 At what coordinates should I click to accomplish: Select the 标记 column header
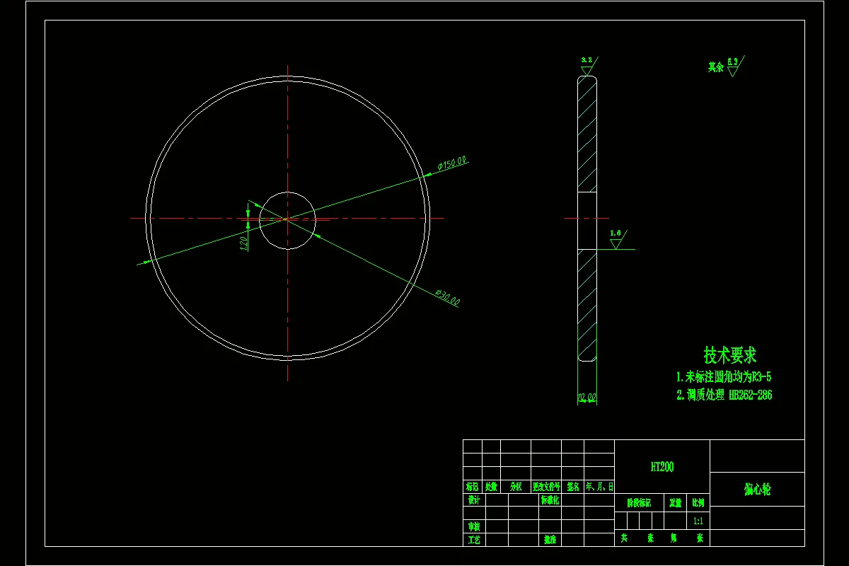(472, 487)
